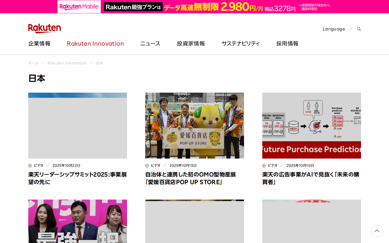Open 採用情報 menu item

point(287,43)
